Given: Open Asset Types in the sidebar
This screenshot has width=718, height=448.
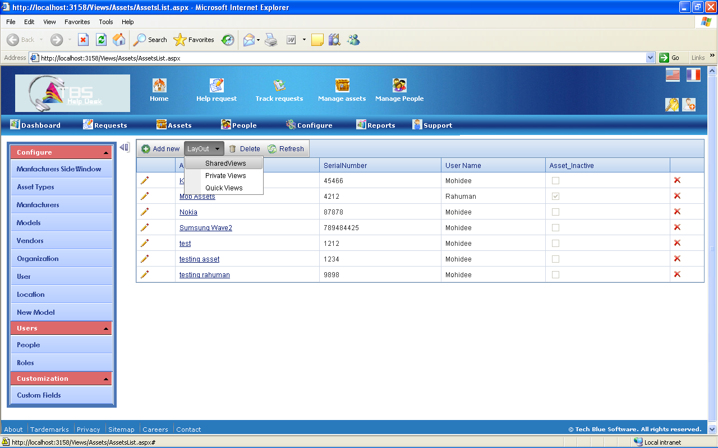Looking at the screenshot, I should [x=62, y=186].
